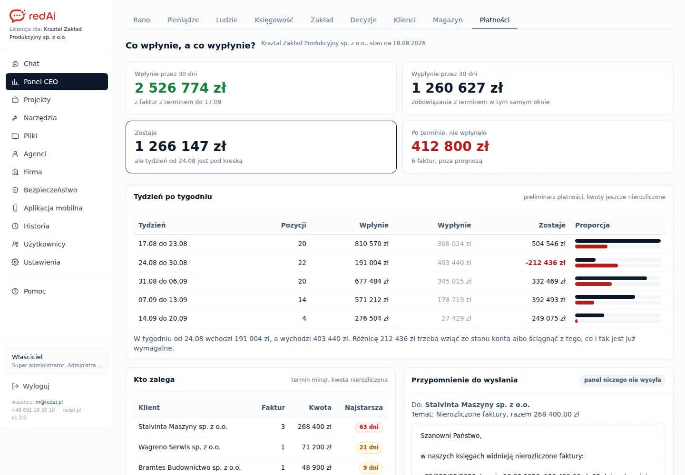Click the Pomoc help icon
Viewport: 685px width, 475px height.
[x=15, y=291]
